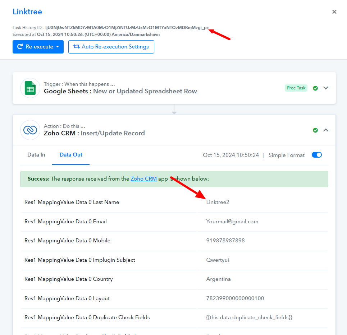Image resolution: width=347 pixels, height=335 pixels.
Task: Click the Zoho CRM Insert/Update Record title
Action: click(x=94, y=133)
